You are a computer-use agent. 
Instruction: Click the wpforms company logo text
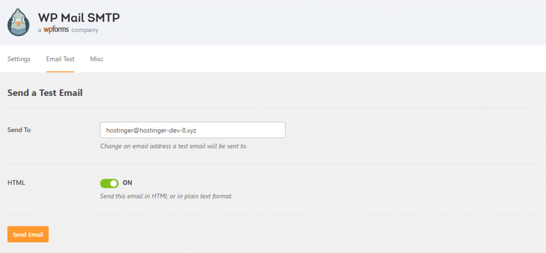56,30
